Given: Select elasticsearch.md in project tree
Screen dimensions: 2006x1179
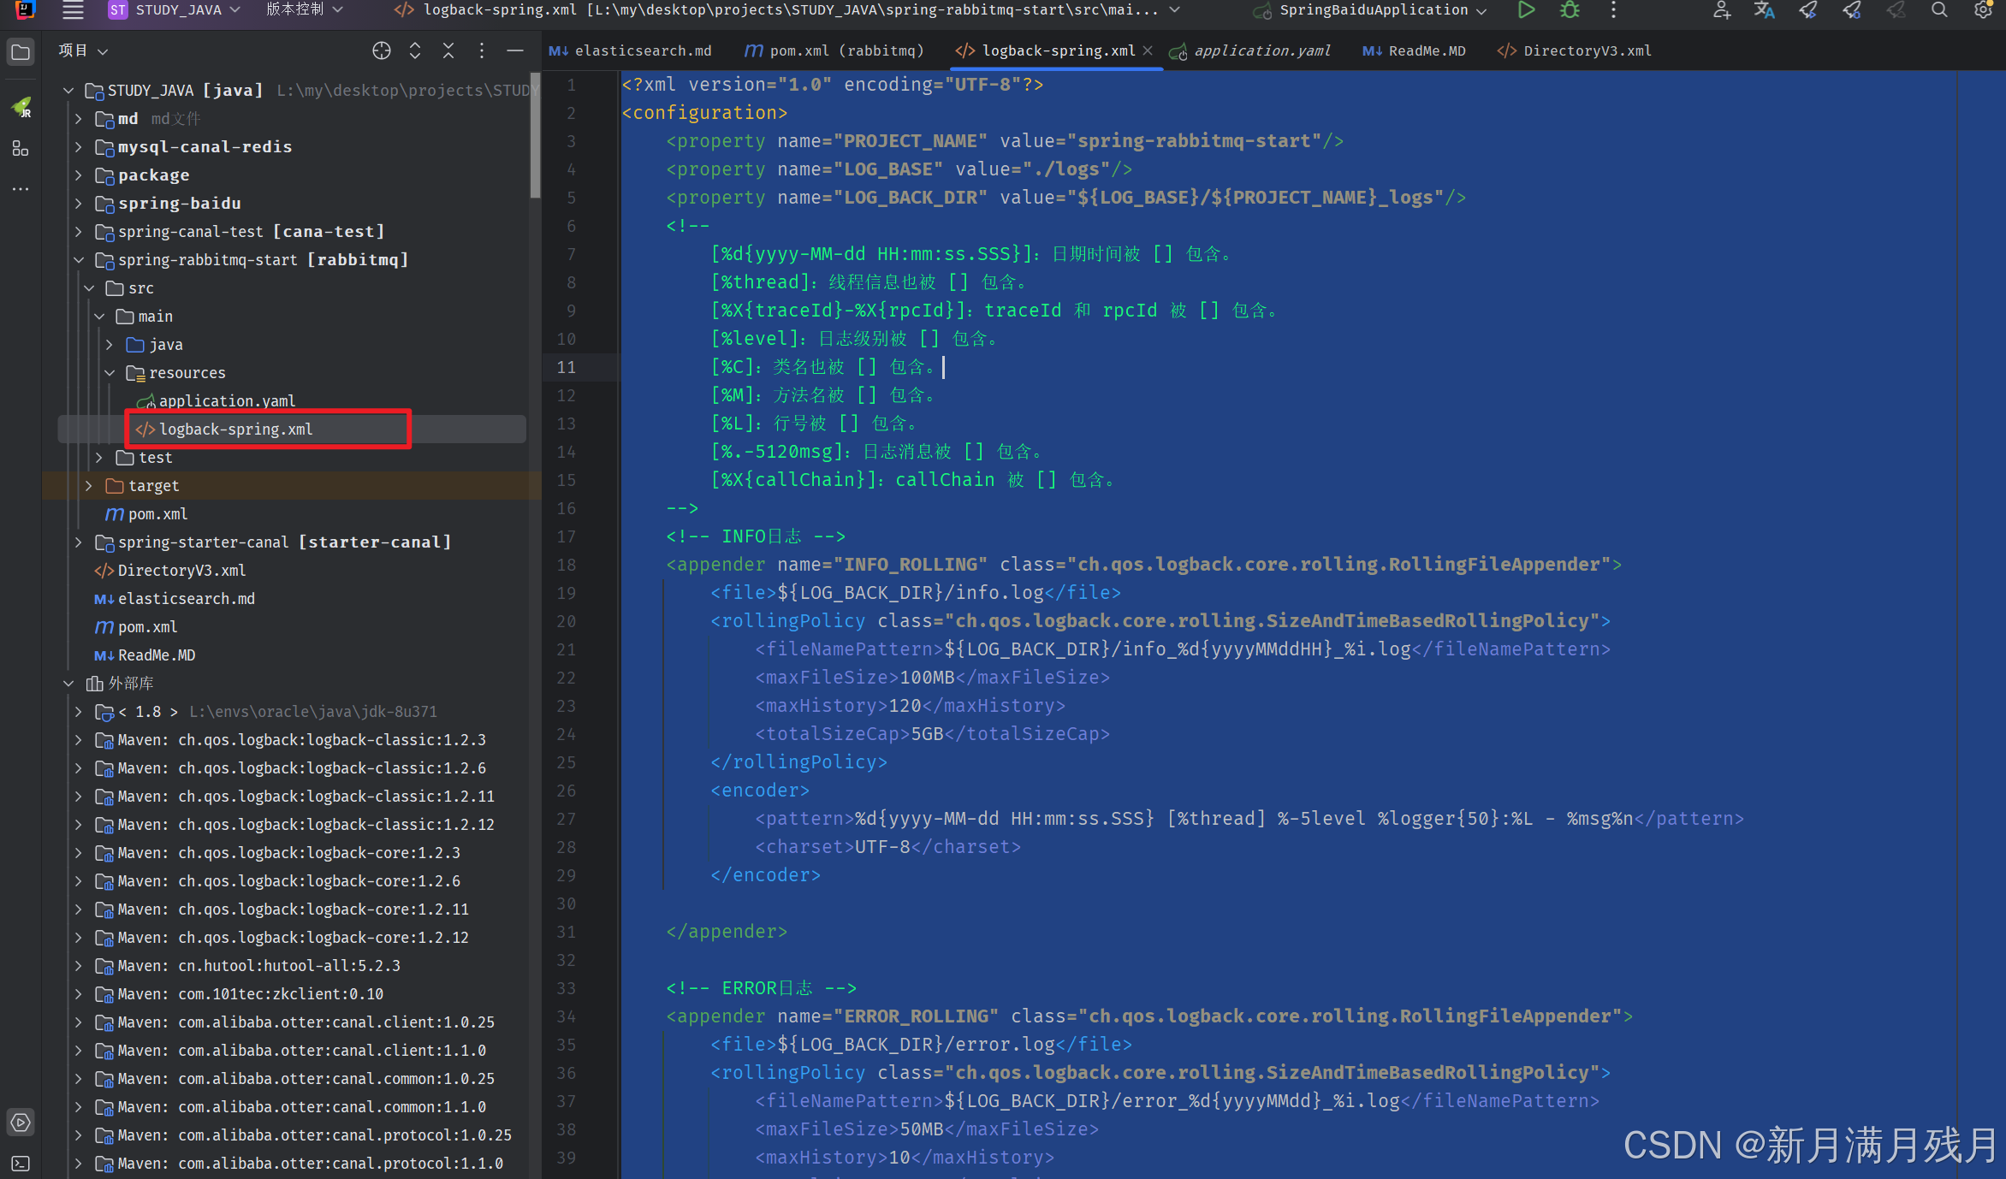Looking at the screenshot, I should [x=186, y=599].
